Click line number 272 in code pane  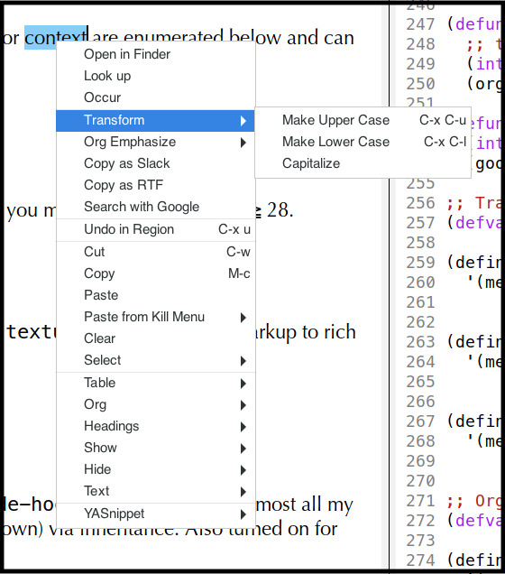(421, 521)
